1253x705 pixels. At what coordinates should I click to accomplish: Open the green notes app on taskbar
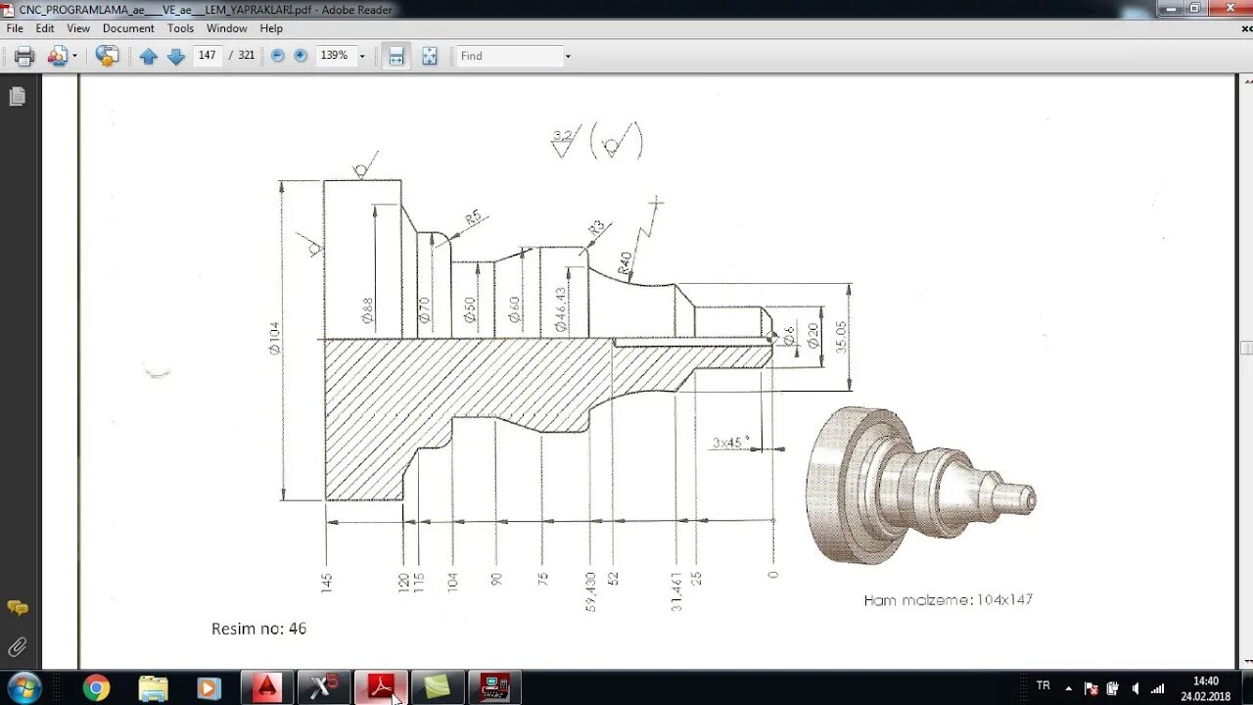click(437, 688)
